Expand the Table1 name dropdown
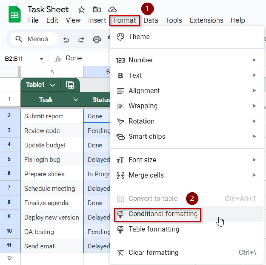Screen dimensions: 266x265 (52, 85)
